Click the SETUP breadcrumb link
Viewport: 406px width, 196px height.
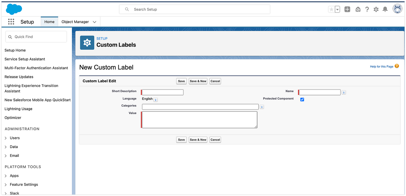(102, 38)
